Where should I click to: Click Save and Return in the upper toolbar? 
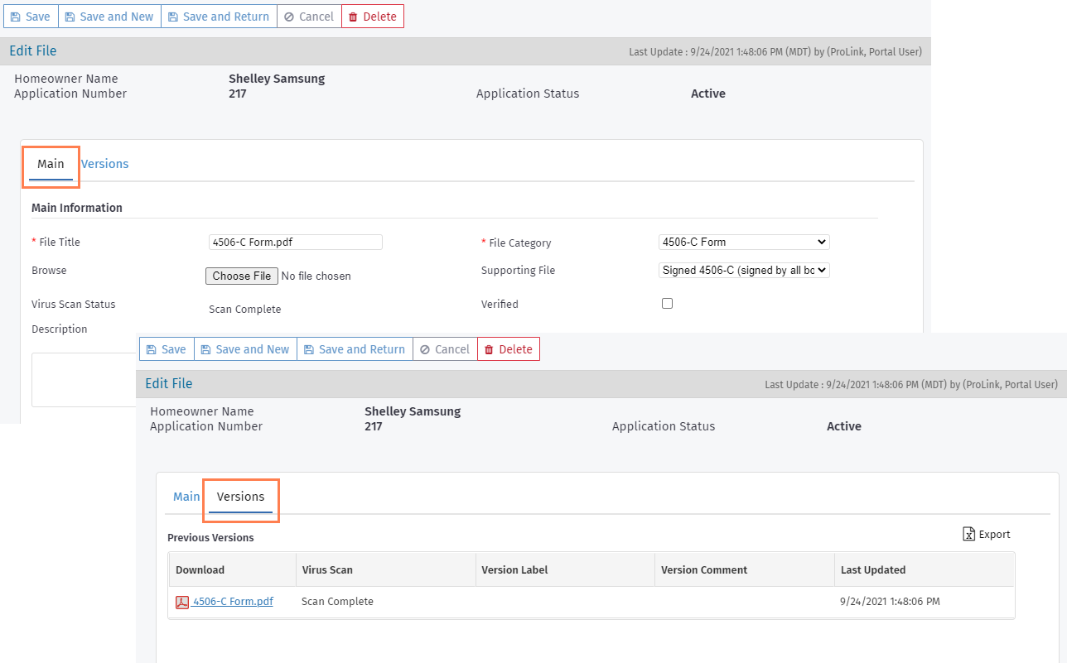click(219, 17)
